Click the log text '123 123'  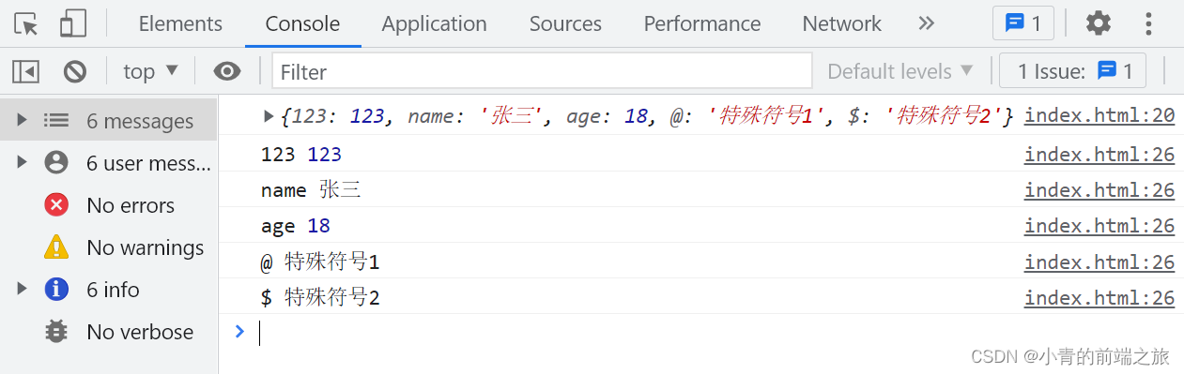pos(301,155)
